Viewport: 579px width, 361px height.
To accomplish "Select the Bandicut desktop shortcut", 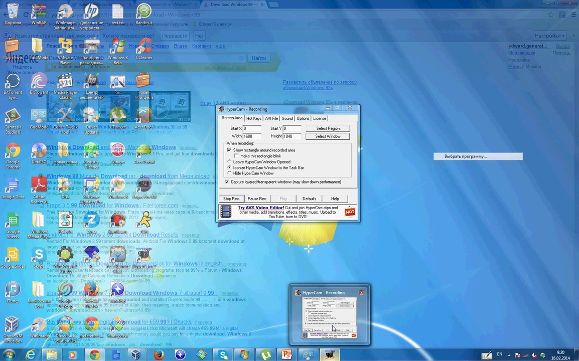I will pos(143,14).
